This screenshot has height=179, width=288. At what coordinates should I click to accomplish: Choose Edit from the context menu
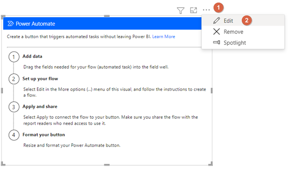click(243, 21)
